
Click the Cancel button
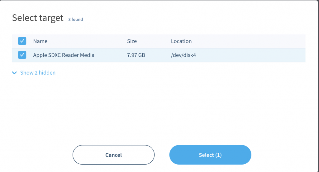coord(113,155)
